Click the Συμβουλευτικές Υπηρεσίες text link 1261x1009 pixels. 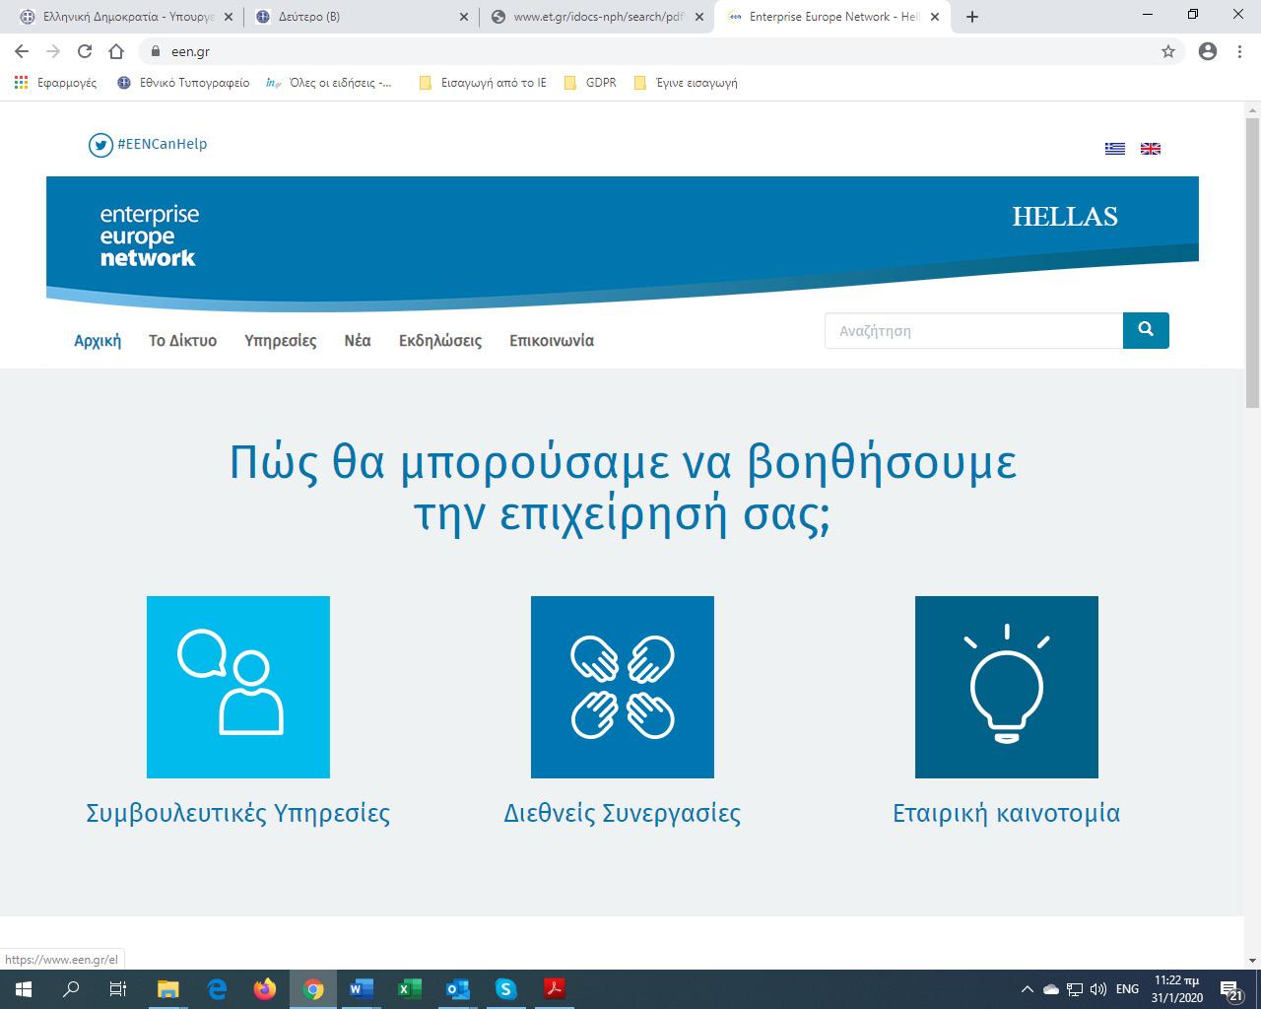click(238, 813)
